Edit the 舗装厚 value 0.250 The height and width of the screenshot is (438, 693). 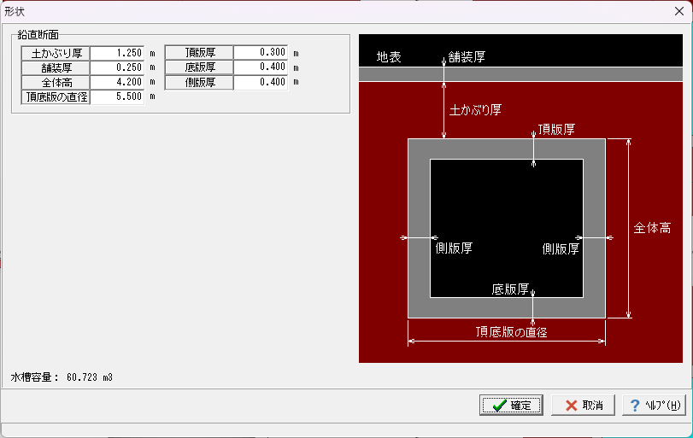click(x=117, y=67)
